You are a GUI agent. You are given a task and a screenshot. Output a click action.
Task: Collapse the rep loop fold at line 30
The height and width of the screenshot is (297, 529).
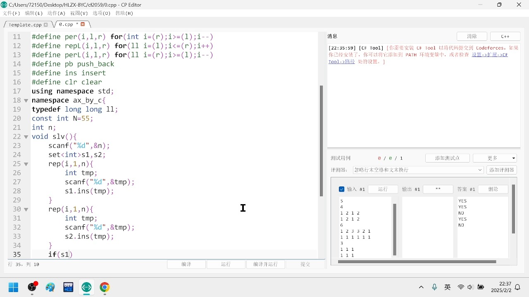tap(26, 210)
